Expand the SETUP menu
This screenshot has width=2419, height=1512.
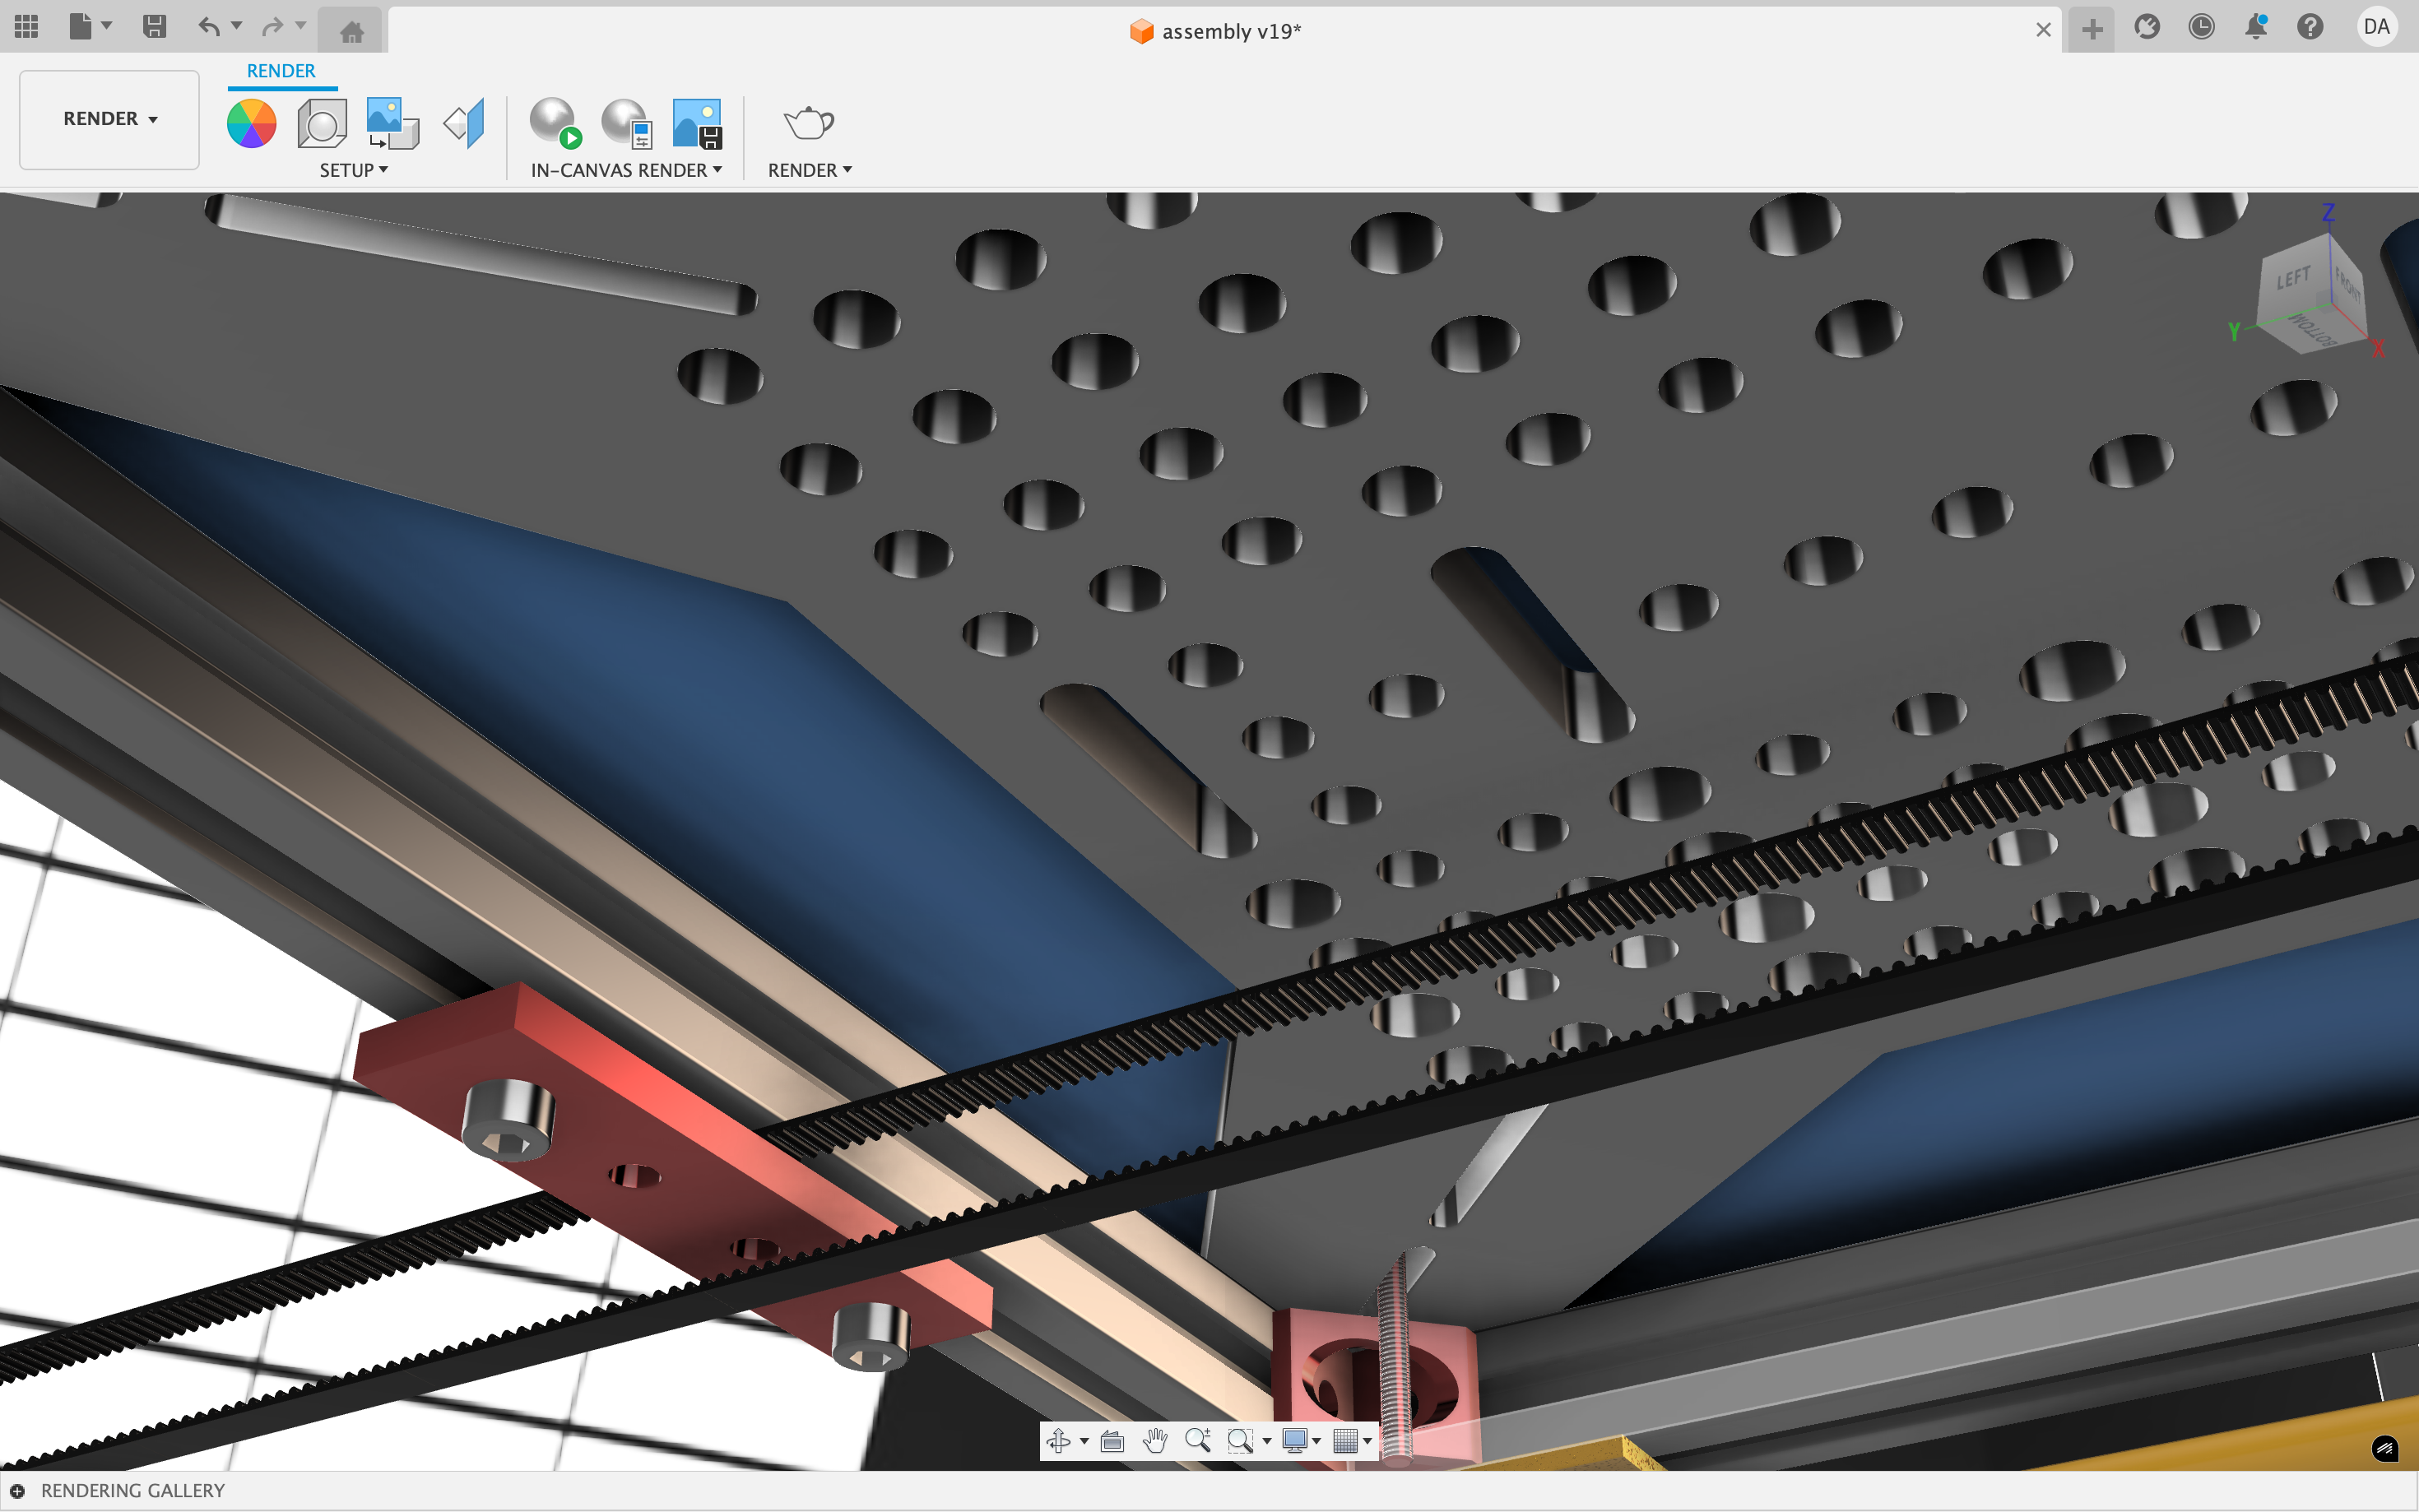point(353,170)
